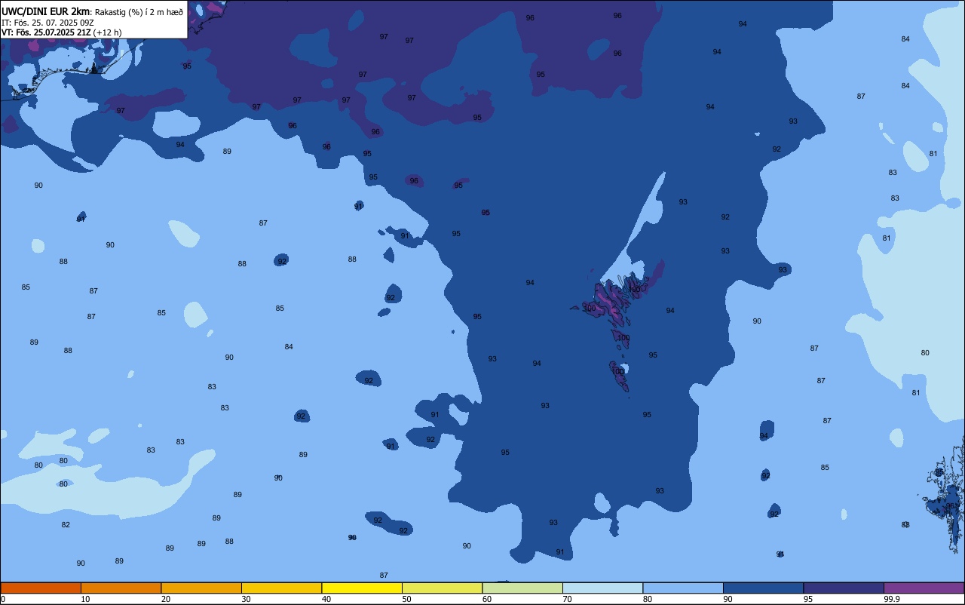
Task: Click the 80–90 light blue legend swatch
Action: pyautogui.click(x=683, y=588)
